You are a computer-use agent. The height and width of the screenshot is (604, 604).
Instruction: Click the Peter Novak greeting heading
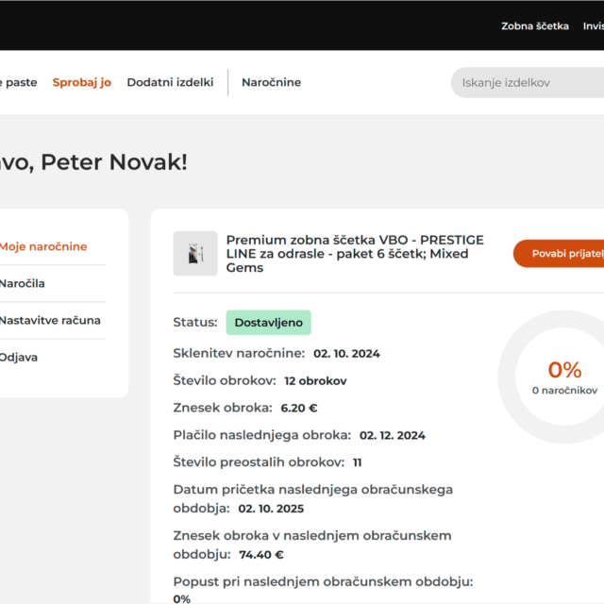94,161
